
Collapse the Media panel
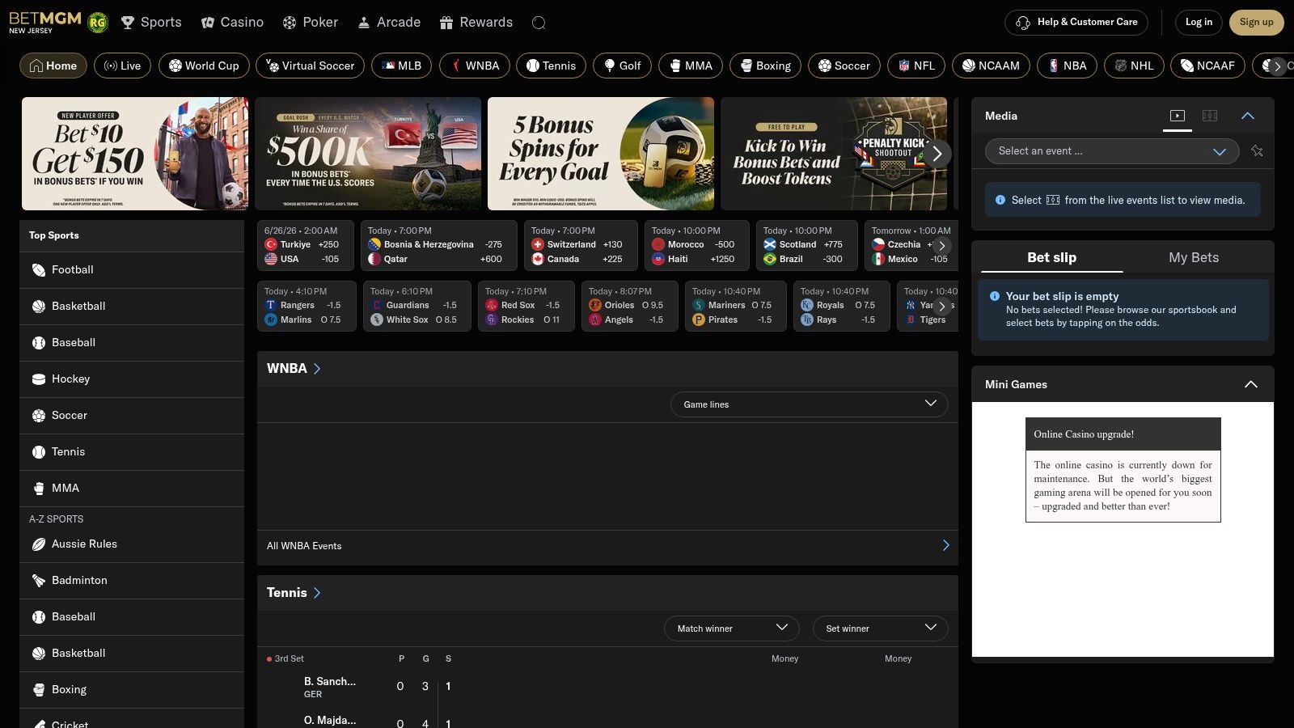click(1248, 116)
